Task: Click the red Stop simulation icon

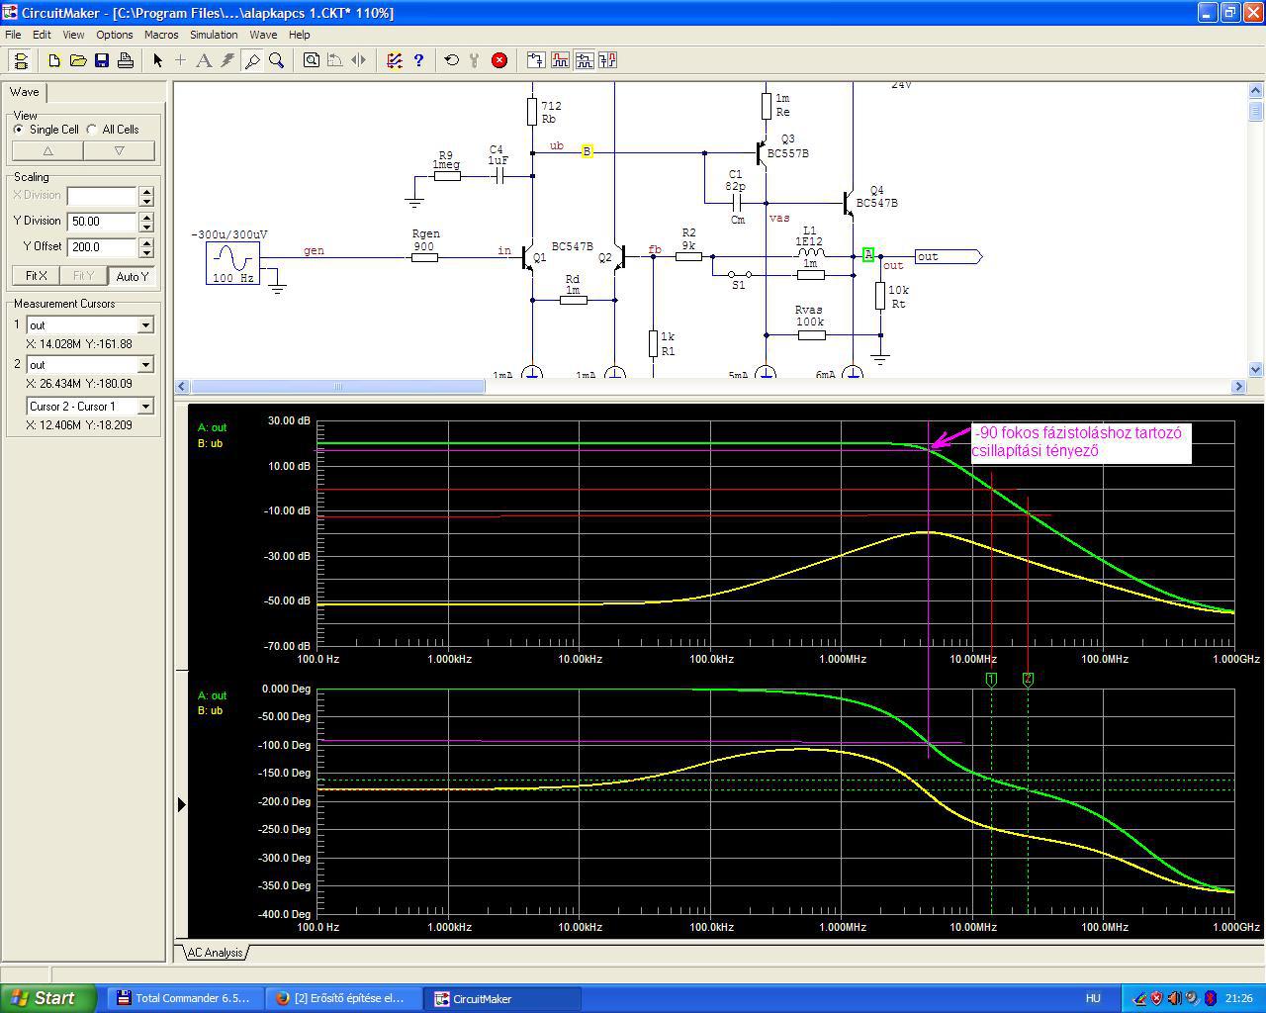Action: pyautogui.click(x=499, y=60)
